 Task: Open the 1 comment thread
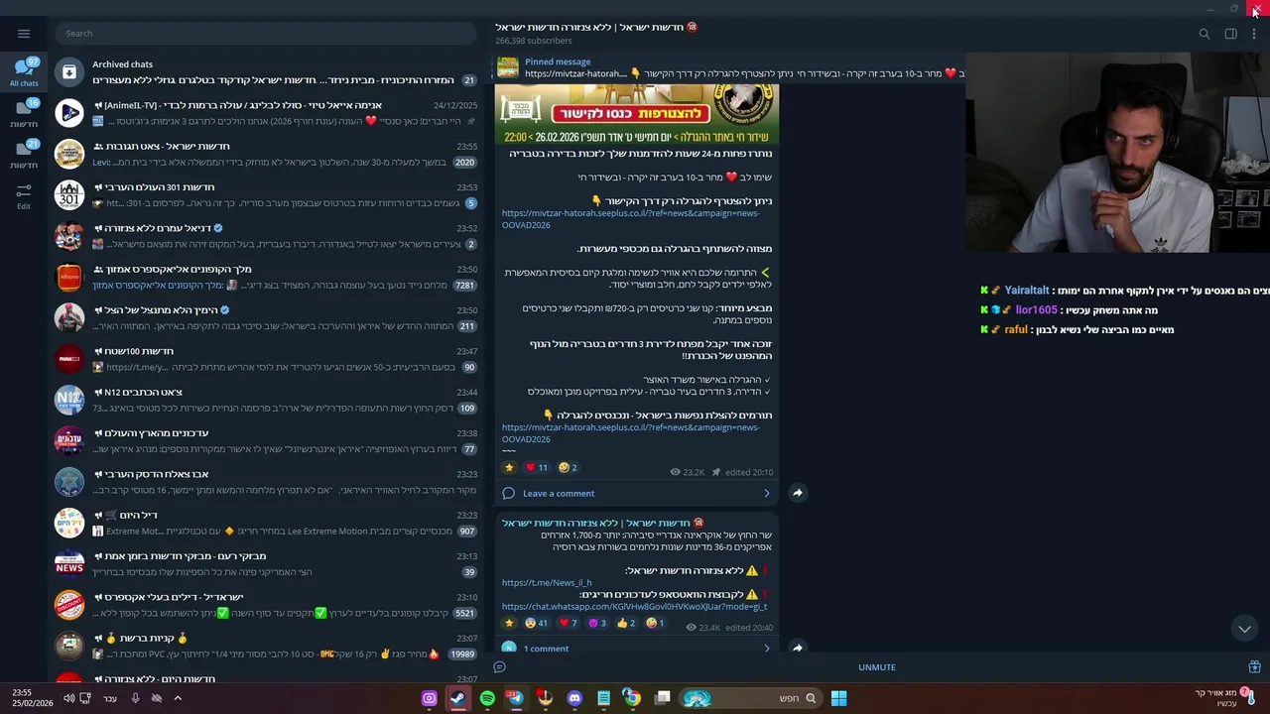[546, 649]
